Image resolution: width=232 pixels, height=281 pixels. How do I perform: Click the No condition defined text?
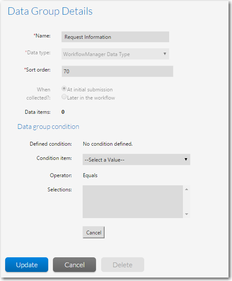108,144
